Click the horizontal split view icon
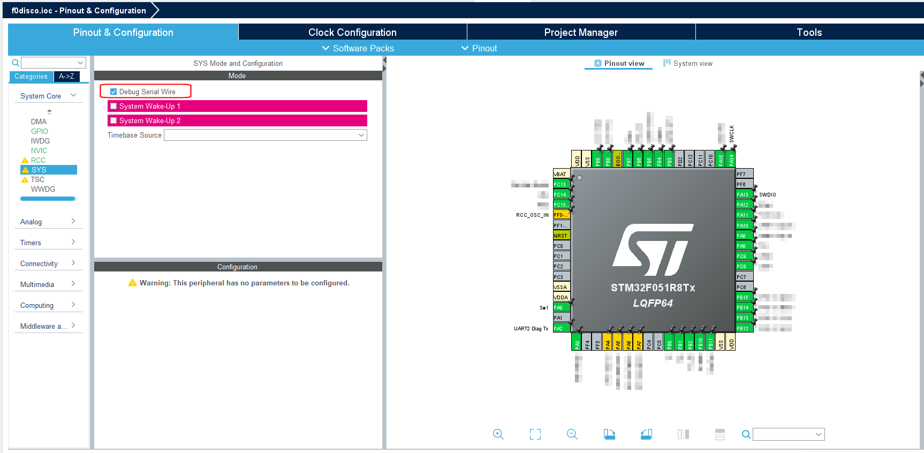The height and width of the screenshot is (453, 924). coord(720,434)
